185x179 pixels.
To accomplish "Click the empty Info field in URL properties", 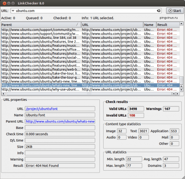I will 60,153.
